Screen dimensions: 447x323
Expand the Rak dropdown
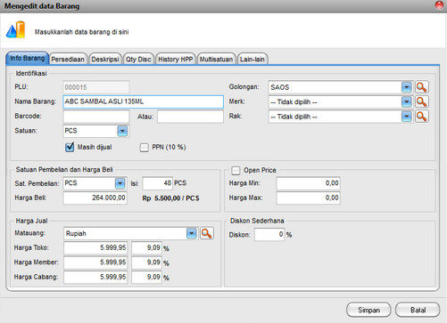coord(407,117)
